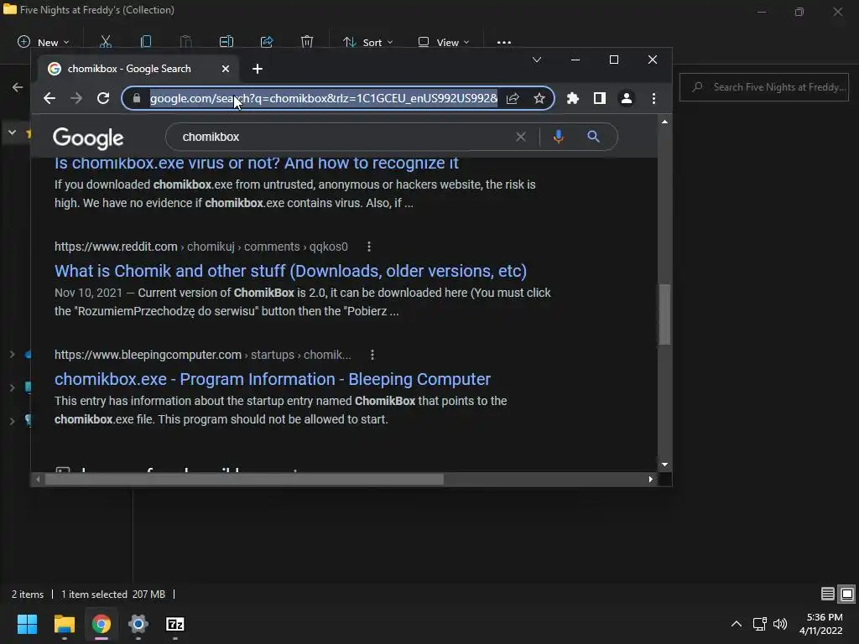859x644 pixels.
Task: Click horizontal scrollbar right arrow in Chrome
Action: coord(650,480)
